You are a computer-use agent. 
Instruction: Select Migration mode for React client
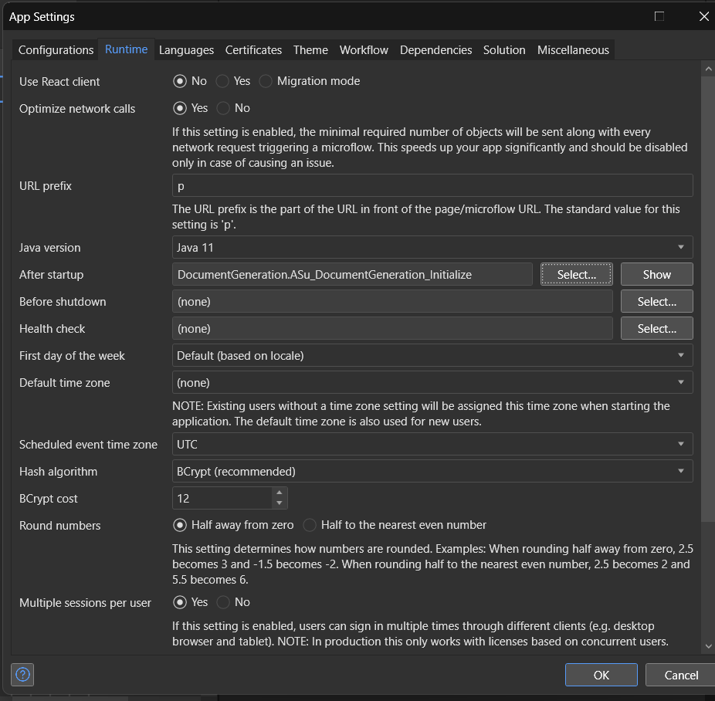(265, 81)
